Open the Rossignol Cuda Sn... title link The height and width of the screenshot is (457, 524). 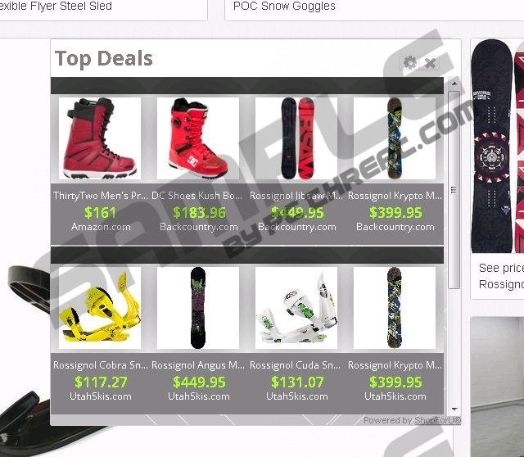(295, 365)
